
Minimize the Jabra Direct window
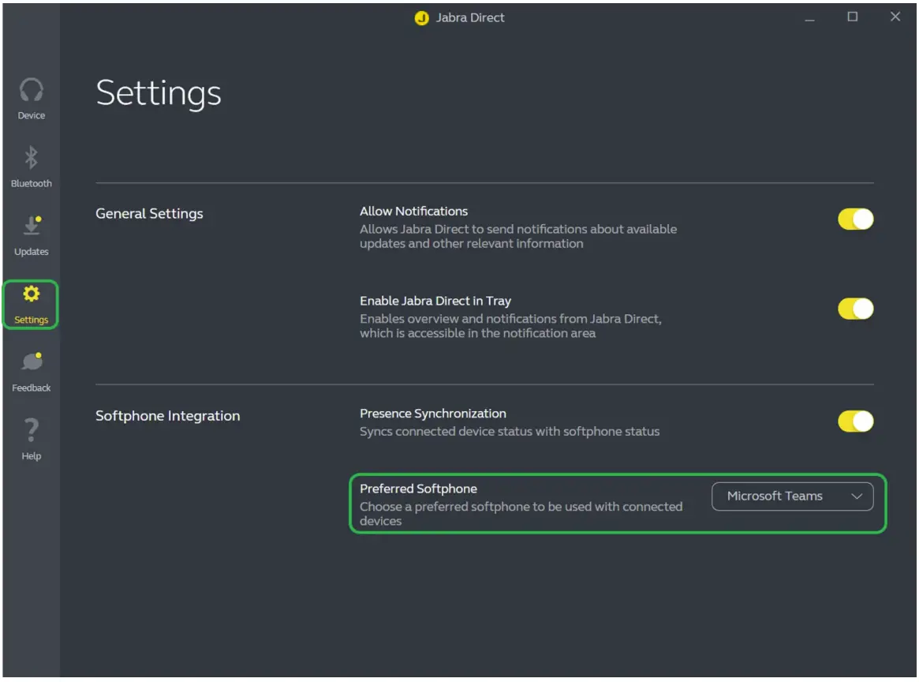tap(809, 17)
